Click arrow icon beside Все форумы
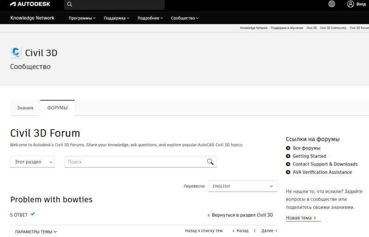The image size is (369, 237). tap(288, 148)
